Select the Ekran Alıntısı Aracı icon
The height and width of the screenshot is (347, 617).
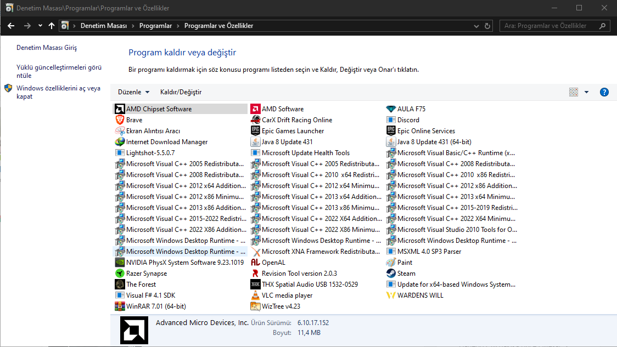tap(120, 131)
